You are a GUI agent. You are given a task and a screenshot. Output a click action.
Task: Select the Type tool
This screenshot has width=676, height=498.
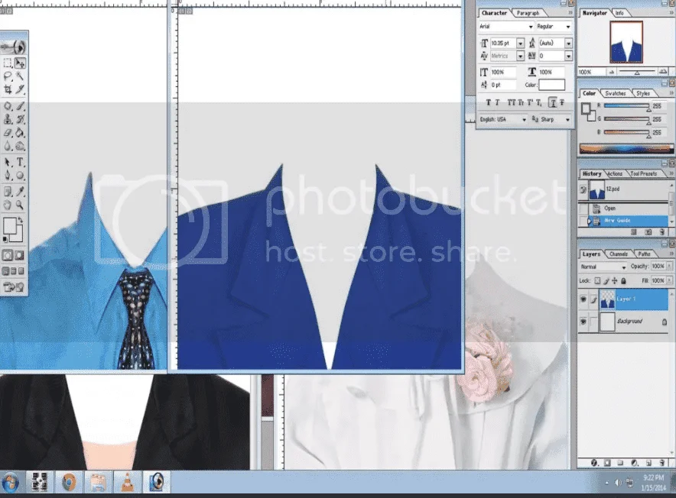pos(20,163)
